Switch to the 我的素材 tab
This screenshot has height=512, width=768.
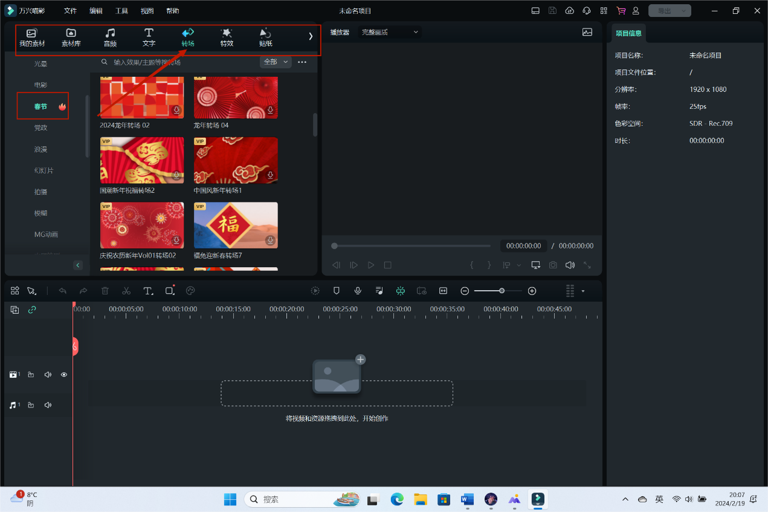point(32,37)
